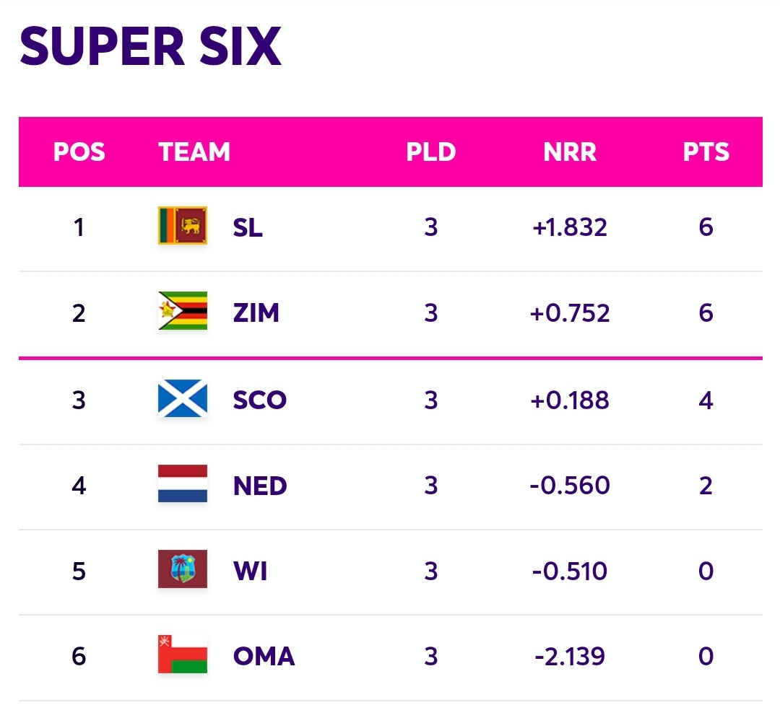The image size is (780, 705).
Task: Click the Netherlands flag icon
Action: (183, 483)
